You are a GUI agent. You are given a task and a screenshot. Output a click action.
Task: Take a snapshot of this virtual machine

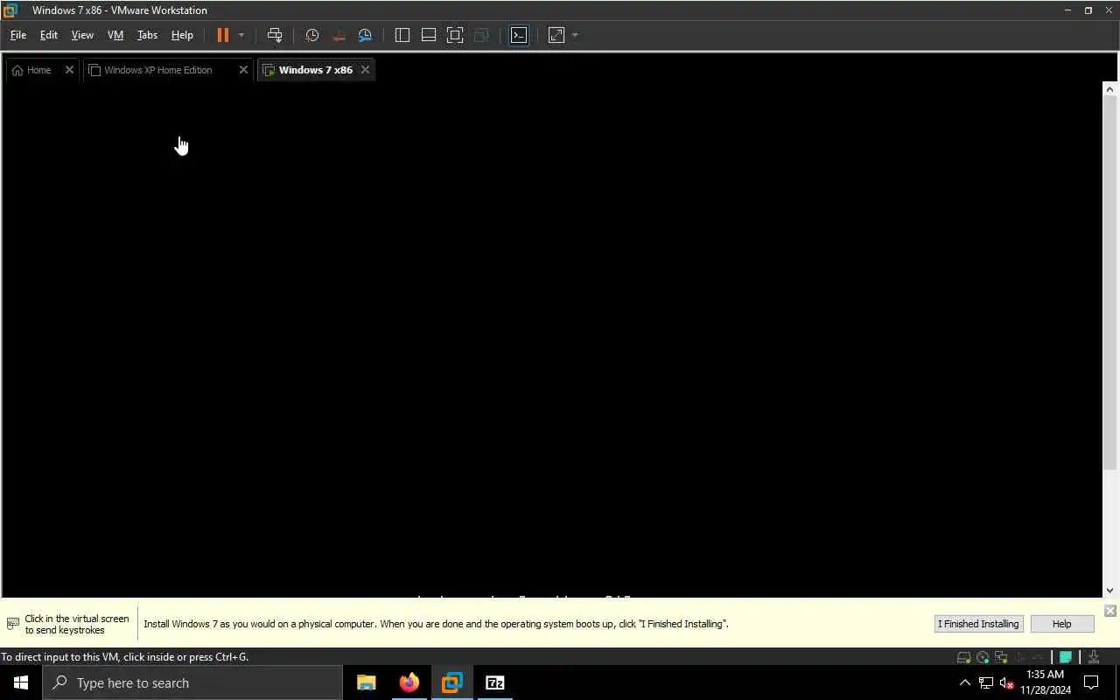311,35
